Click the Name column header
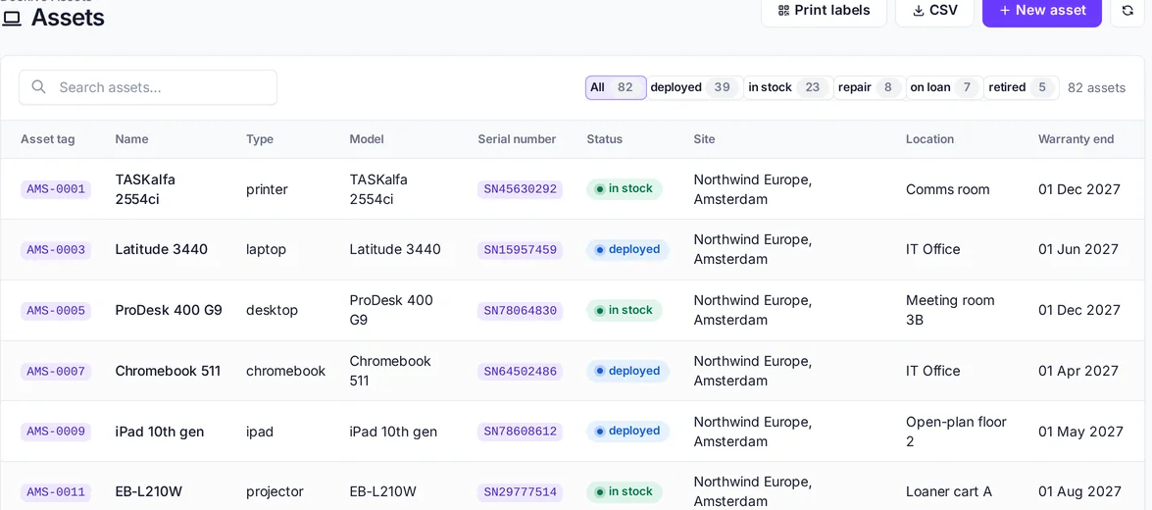Image resolution: width=1152 pixels, height=510 pixels. point(131,139)
